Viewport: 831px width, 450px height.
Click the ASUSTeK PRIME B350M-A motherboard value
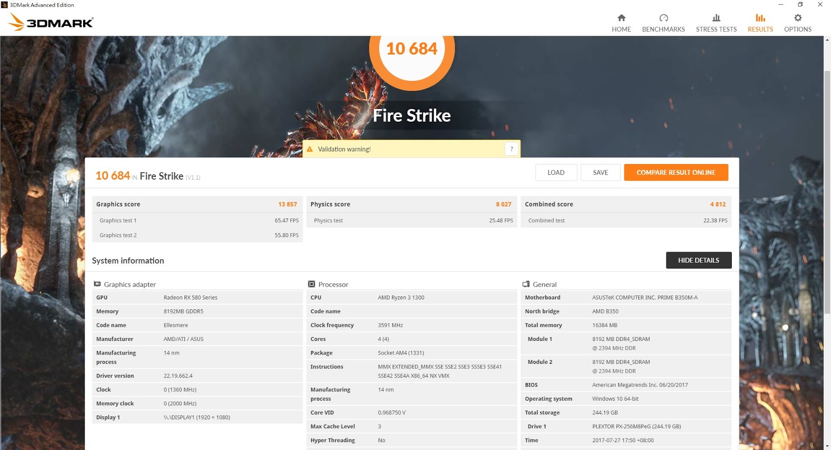tap(645, 297)
